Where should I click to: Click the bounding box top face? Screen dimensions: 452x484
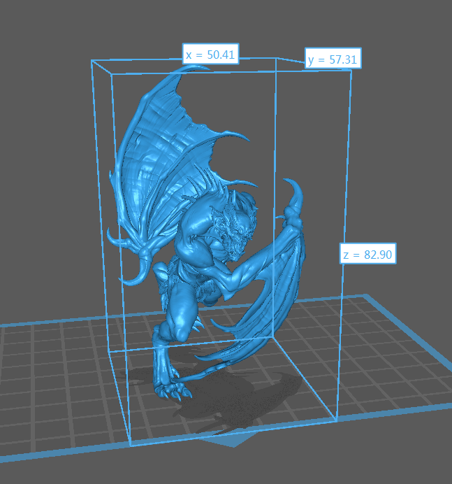(224, 66)
